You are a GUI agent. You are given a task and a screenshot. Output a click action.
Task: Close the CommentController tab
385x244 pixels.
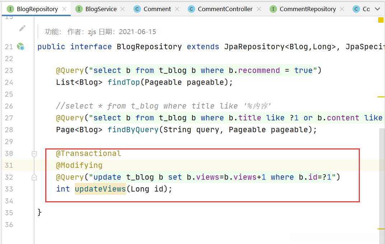click(259, 9)
